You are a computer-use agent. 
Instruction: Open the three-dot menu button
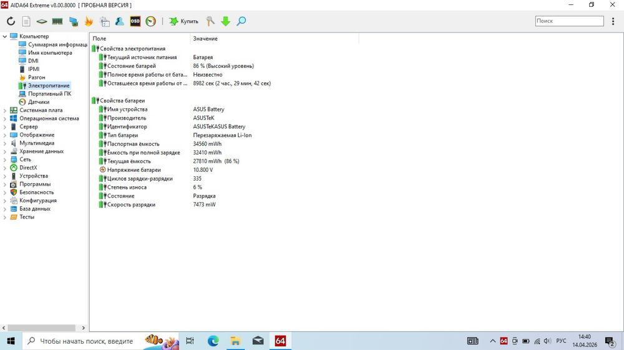613,21
